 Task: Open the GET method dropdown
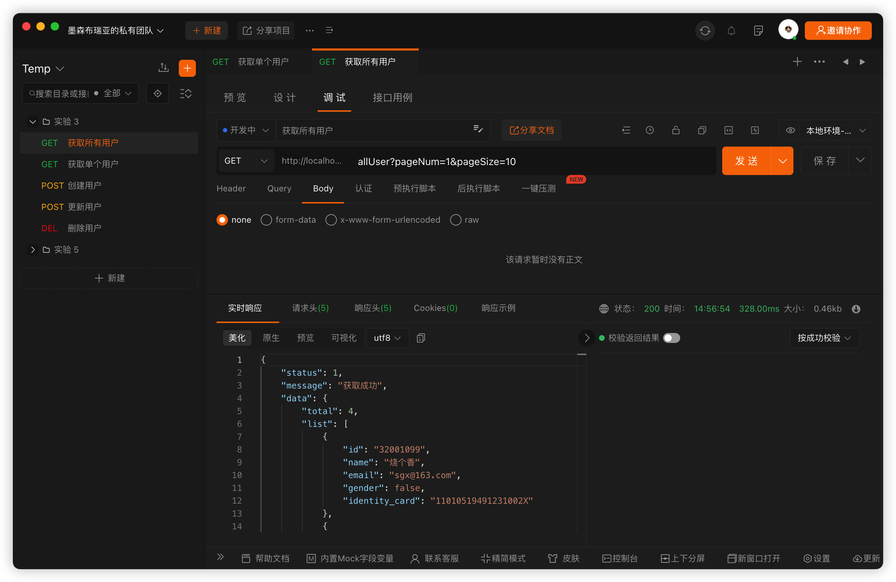246,161
